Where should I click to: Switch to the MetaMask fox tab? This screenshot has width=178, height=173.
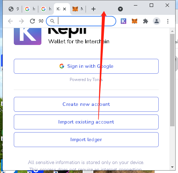pos(78,9)
